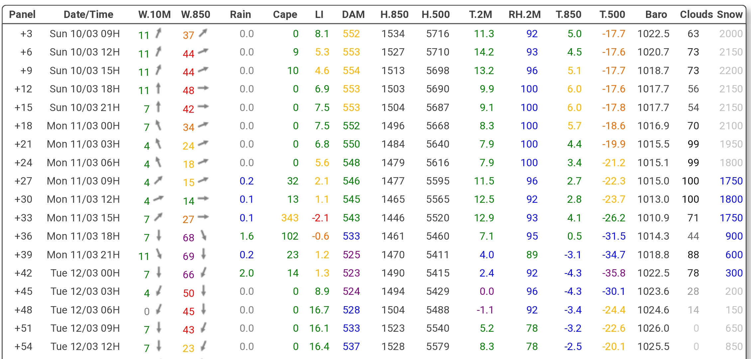Click the W.850 arrow for Mon 11/03 21H
This screenshot has height=359, width=751.
point(203,254)
